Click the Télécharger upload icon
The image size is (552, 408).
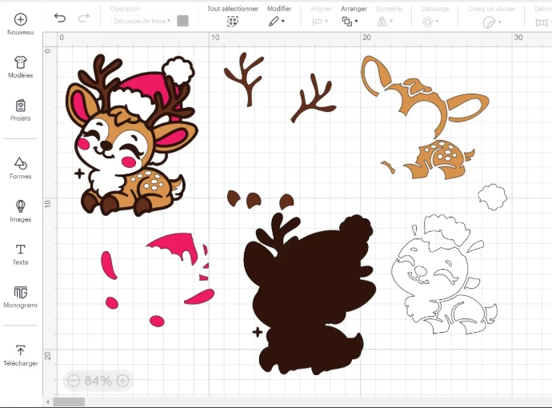coord(20,350)
